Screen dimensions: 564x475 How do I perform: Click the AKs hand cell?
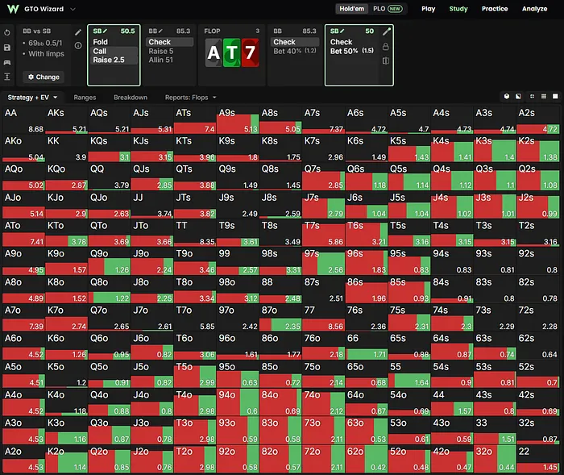tap(67, 120)
